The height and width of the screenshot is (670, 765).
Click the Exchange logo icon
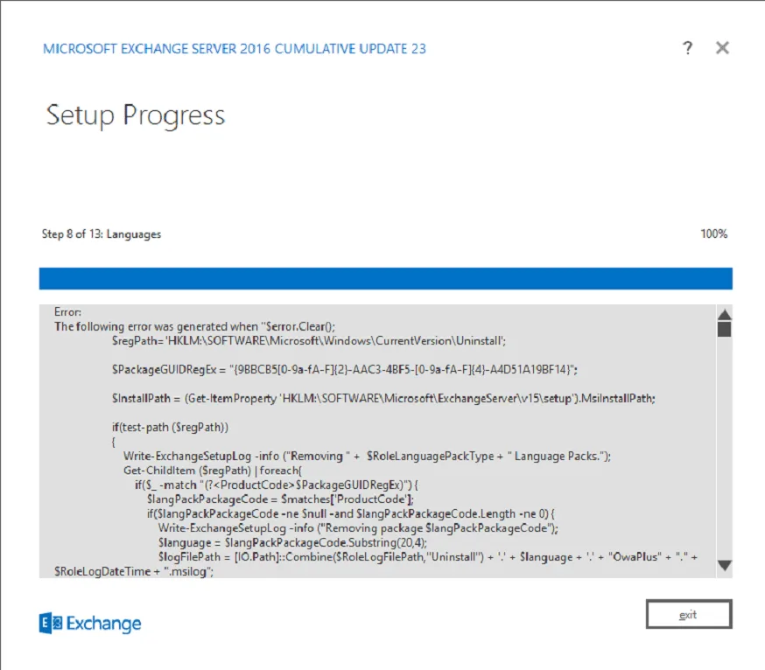51,623
